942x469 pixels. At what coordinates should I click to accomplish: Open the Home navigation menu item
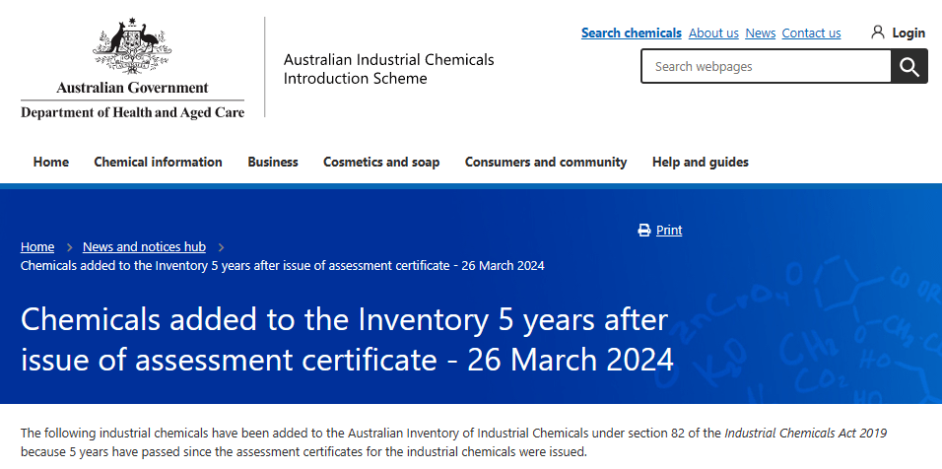click(51, 163)
